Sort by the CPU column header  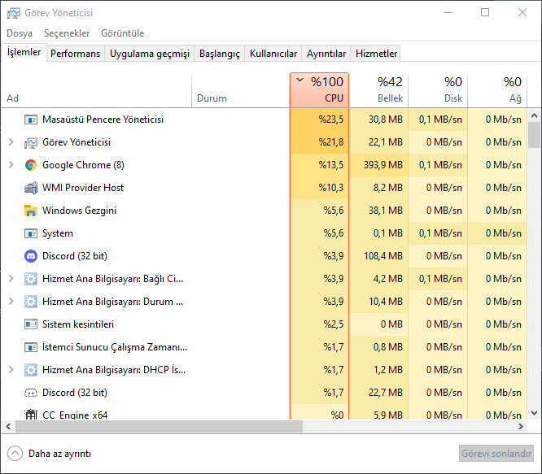click(319, 90)
